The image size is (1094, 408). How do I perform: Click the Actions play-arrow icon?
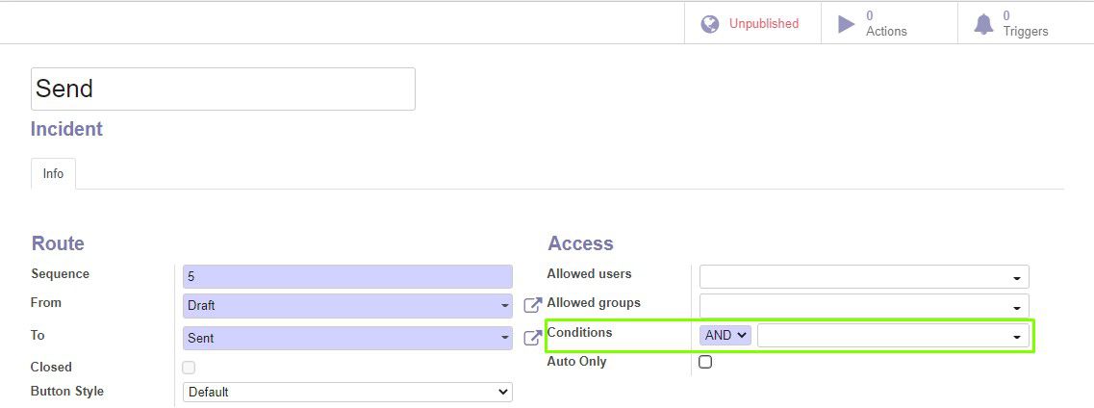point(846,24)
